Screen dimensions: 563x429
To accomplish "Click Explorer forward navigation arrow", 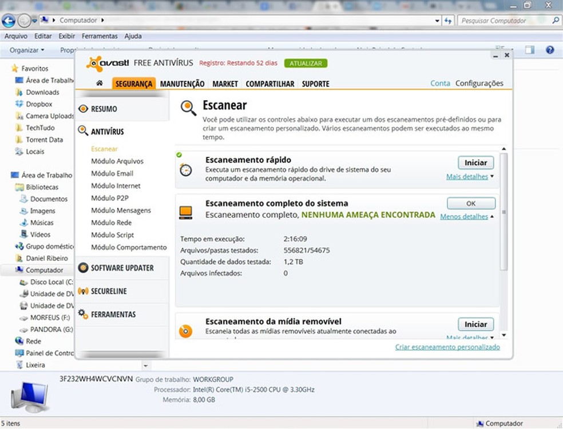I will tap(24, 21).
